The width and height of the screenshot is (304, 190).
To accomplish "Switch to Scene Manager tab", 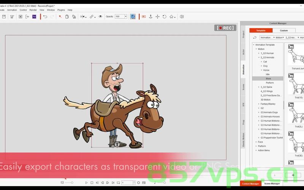I will 272,184.
